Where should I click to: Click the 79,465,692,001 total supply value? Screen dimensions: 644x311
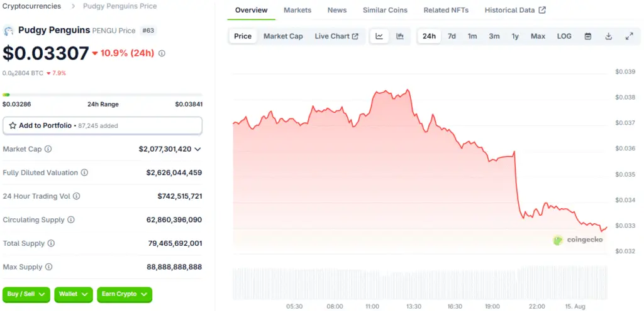[175, 243]
